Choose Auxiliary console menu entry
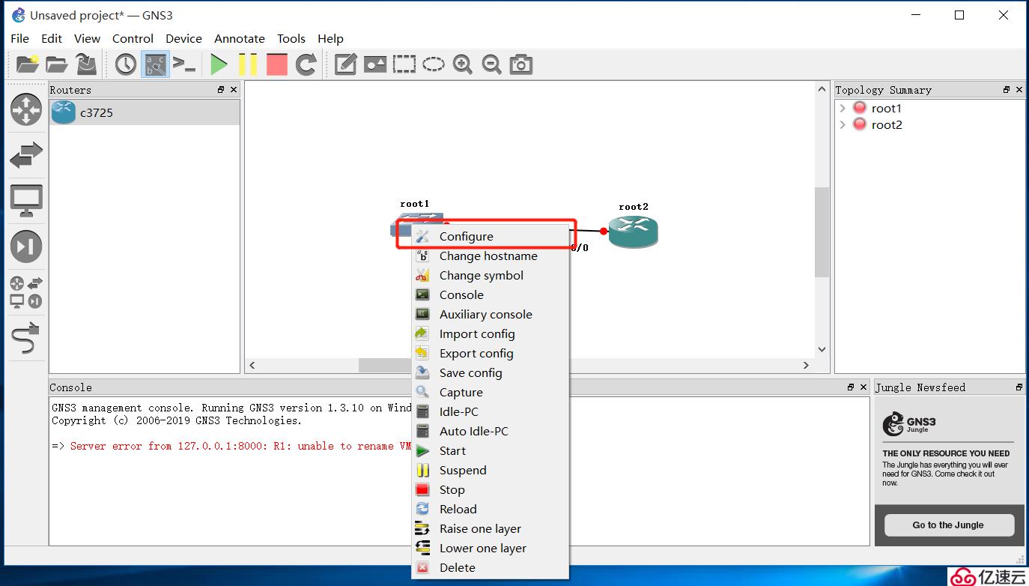Image resolution: width=1029 pixels, height=586 pixels. pyautogui.click(x=491, y=314)
